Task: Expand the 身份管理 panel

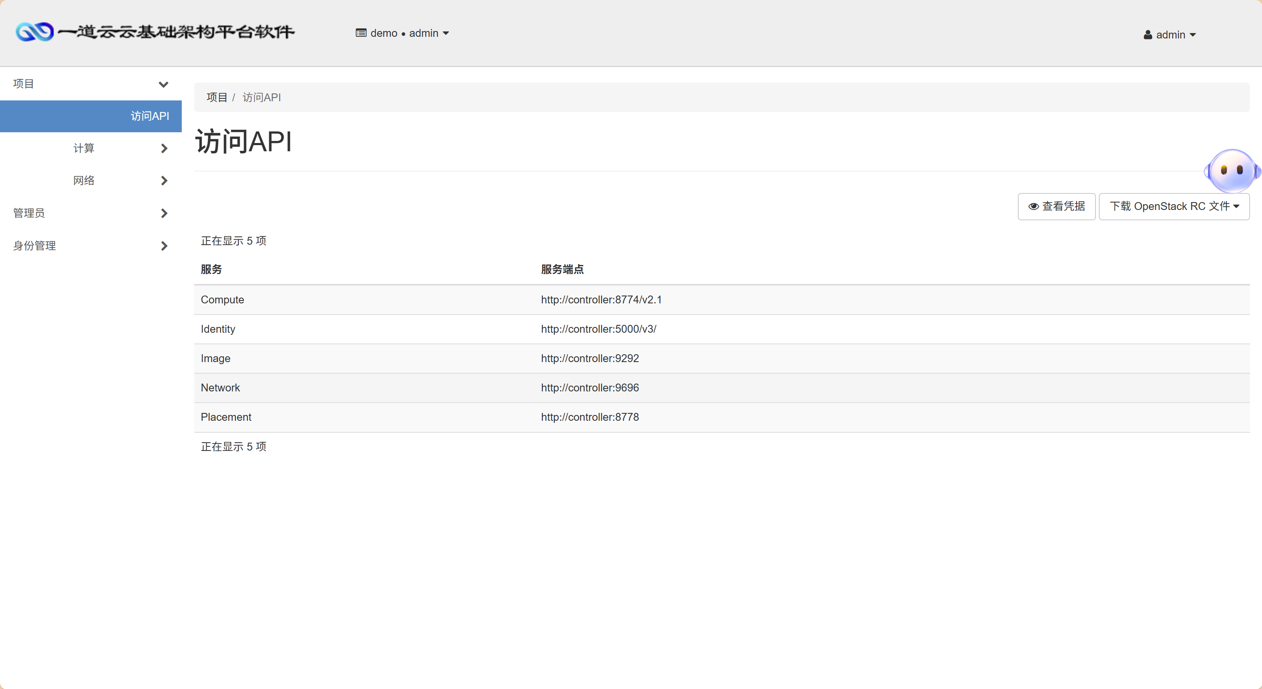Action: pos(164,246)
